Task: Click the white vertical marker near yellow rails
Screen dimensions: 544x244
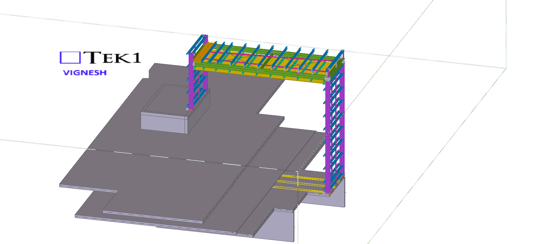Action: click(x=298, y=179)
